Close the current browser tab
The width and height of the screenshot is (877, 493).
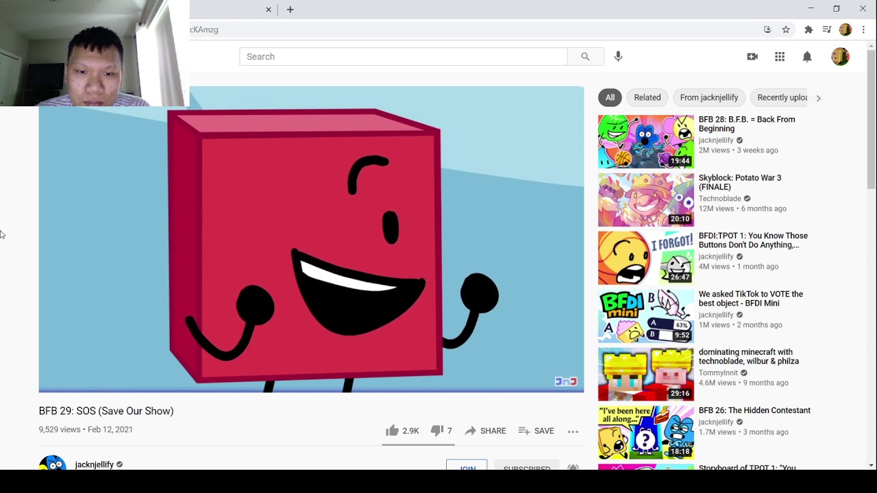pyautogui.click(x=269, y=10)
